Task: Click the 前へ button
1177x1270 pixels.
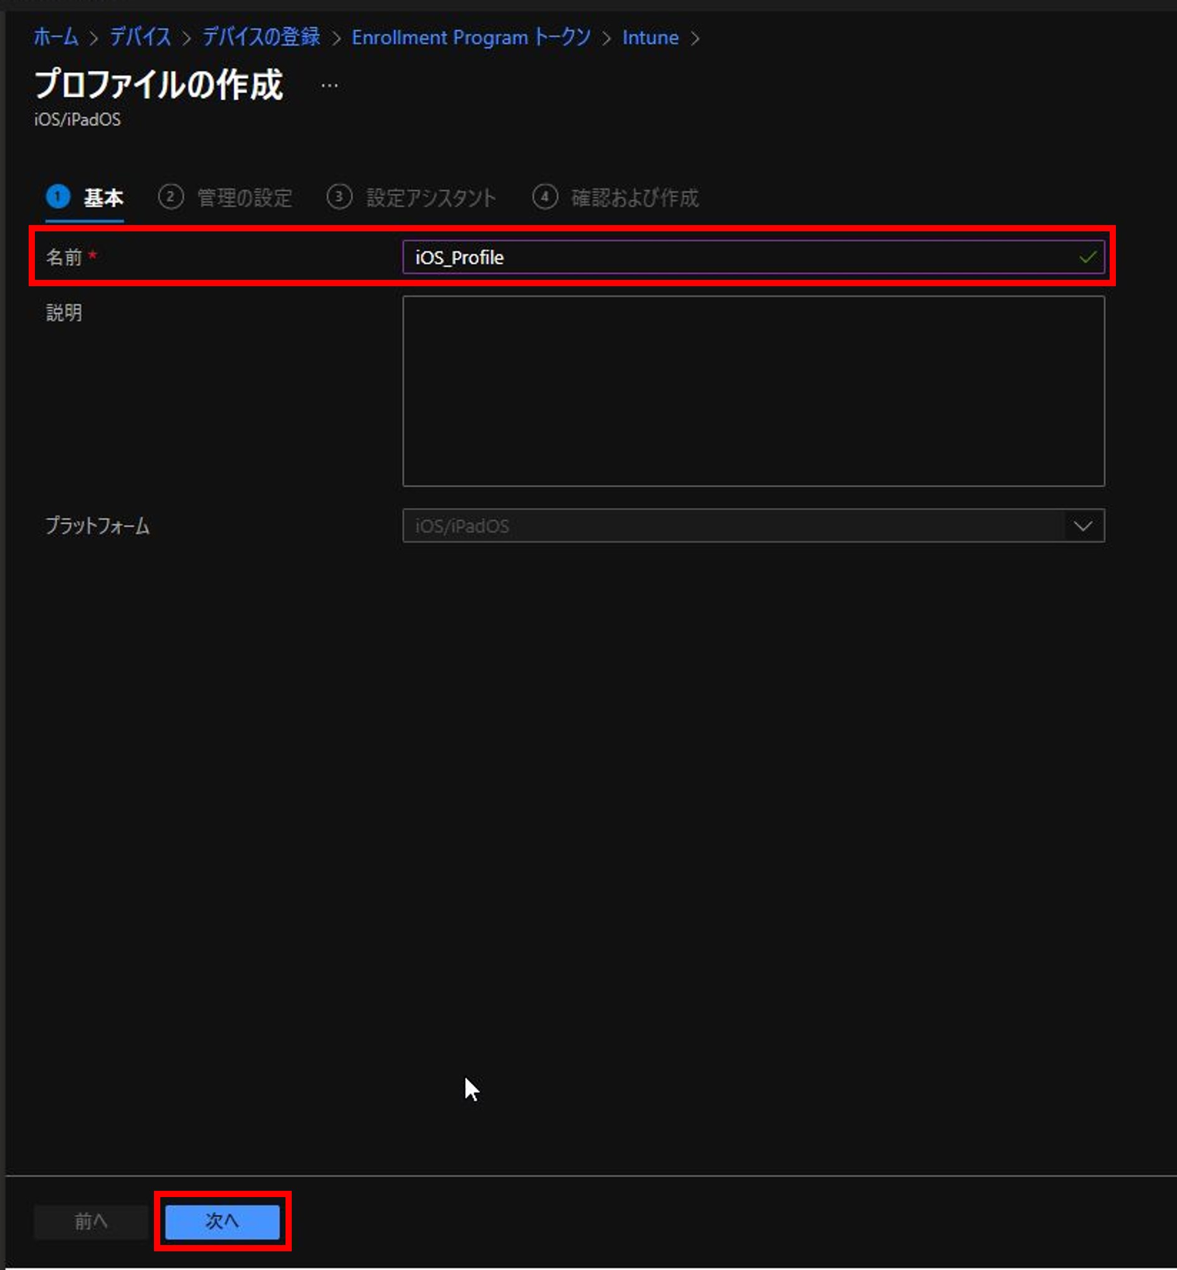Action: point(90,1221)
